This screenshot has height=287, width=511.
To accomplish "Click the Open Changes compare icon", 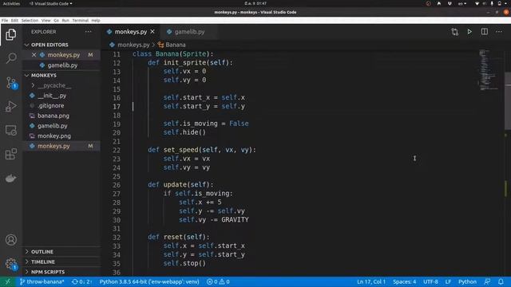I will (454, 32).
